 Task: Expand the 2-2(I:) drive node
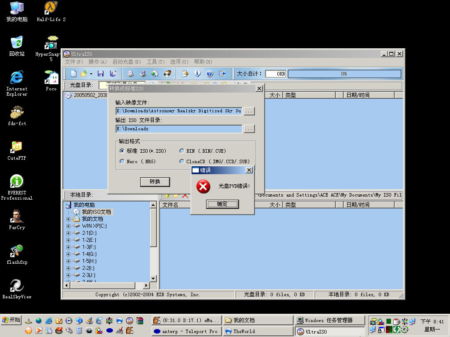pos(68,268)
